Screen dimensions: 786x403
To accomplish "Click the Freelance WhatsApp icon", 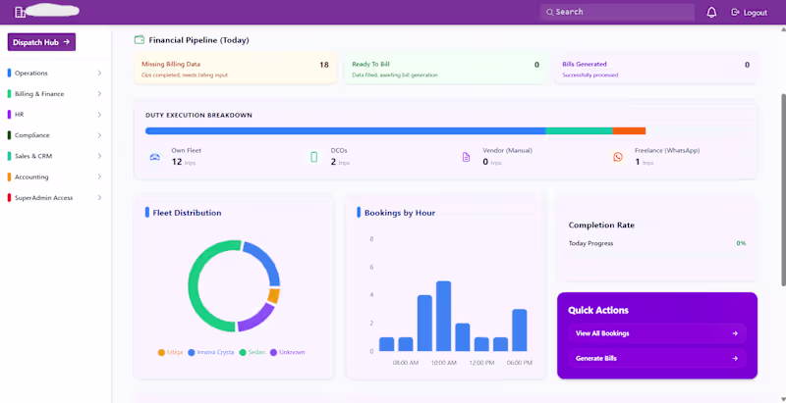I will pyautogui.click(x=618, y=157).
